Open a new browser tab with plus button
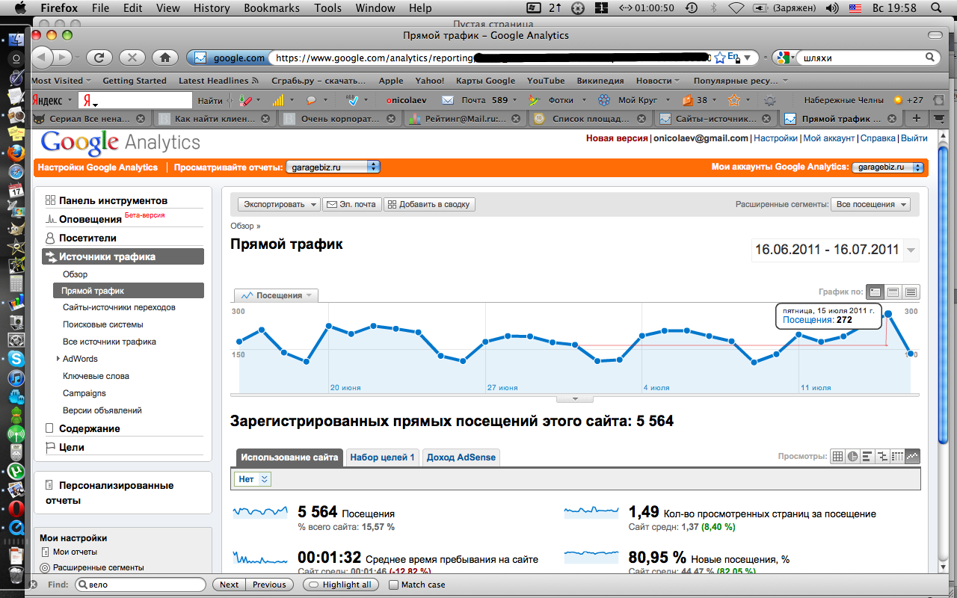Image resolution: width=957 pixels, height=598 pixels. [x=916, y=118]
